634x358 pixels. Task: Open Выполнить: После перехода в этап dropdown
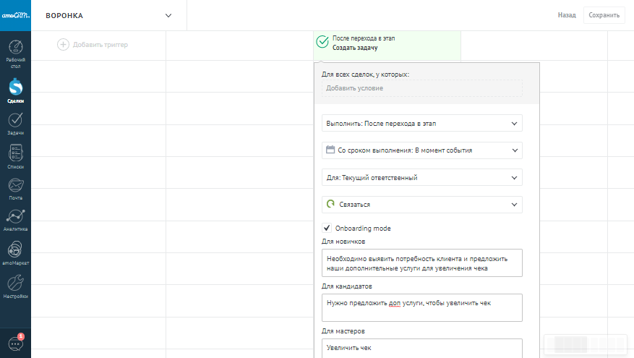[x=421, y=124]
